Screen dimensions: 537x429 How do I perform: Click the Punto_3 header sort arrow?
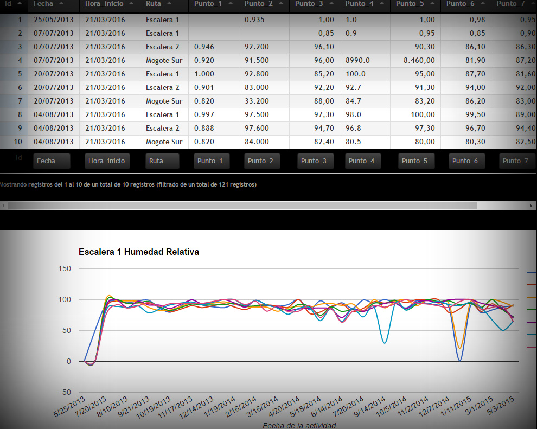pyautogui.click(x=330, y=3)
